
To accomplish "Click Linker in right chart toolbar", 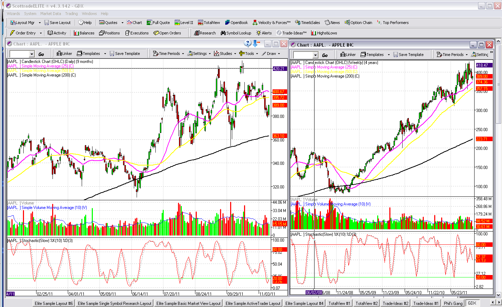I will click(x=348, y=55).
